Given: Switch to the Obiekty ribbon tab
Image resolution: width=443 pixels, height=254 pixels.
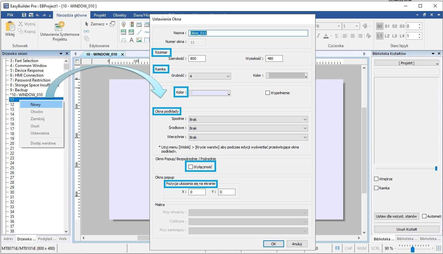Looking at the screenshot, I should (120, 15).
